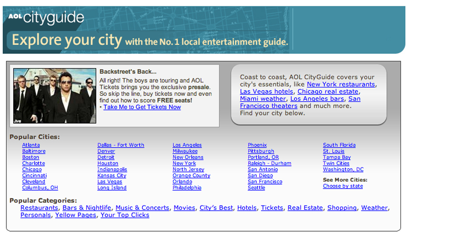The height and width of the screenshot is (237, 464).
Task: Browse Bars & Nightlife category
Action: [87, 208]
